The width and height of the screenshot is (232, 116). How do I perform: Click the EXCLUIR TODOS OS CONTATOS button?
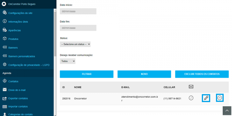pyautogui.click(x=202, y=74)
